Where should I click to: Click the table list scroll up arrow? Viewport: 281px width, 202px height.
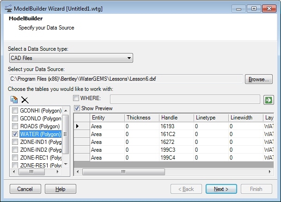pos(66,111)
